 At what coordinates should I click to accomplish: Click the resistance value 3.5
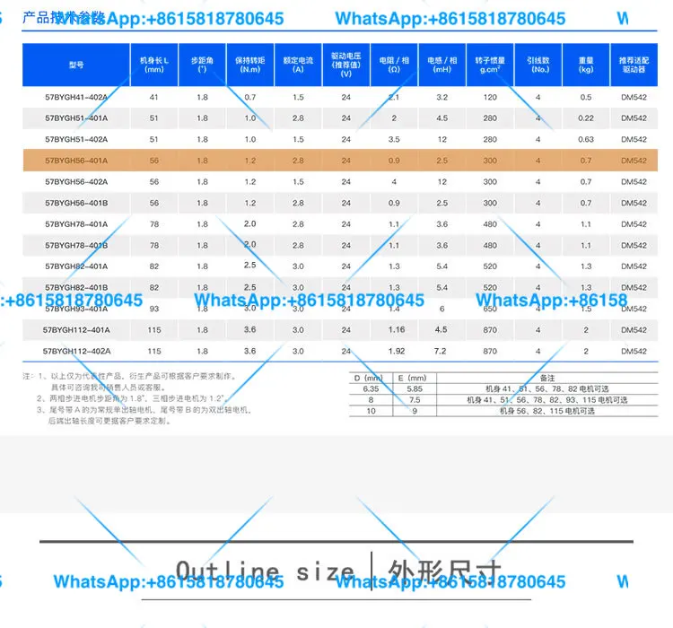[394, 140]
